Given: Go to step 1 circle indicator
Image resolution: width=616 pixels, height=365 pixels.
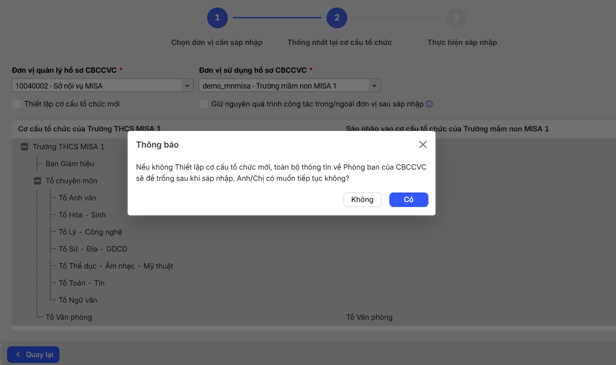Looking at the screenshot, I should [217, 18].
